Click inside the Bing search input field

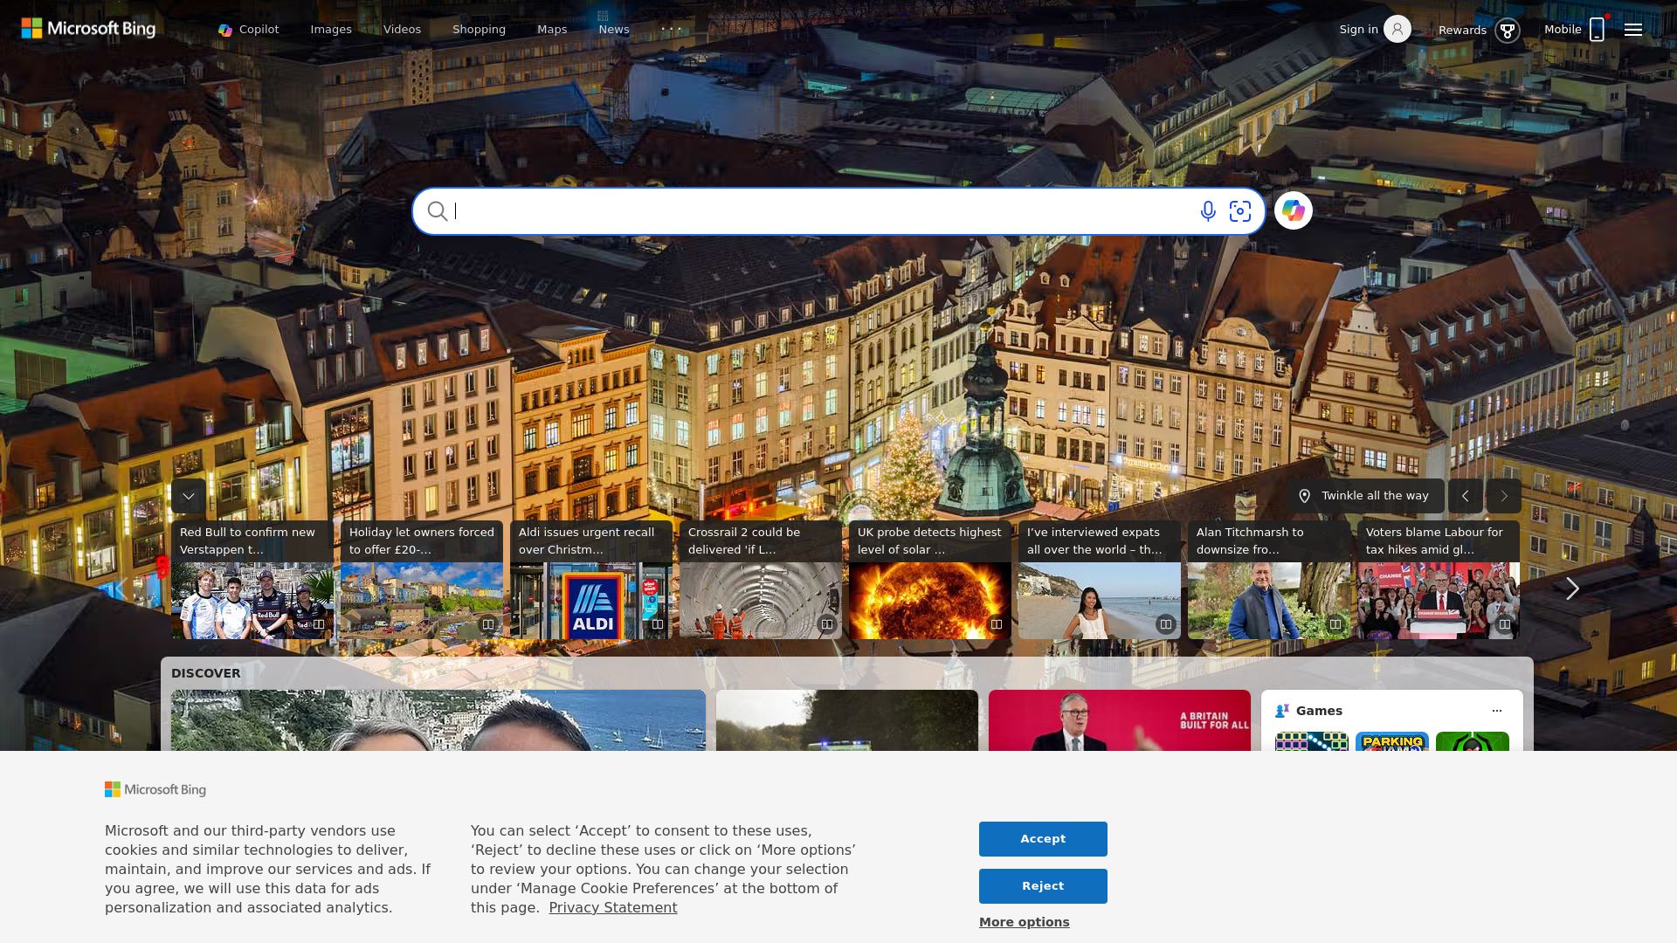click(x=786, y=211)
